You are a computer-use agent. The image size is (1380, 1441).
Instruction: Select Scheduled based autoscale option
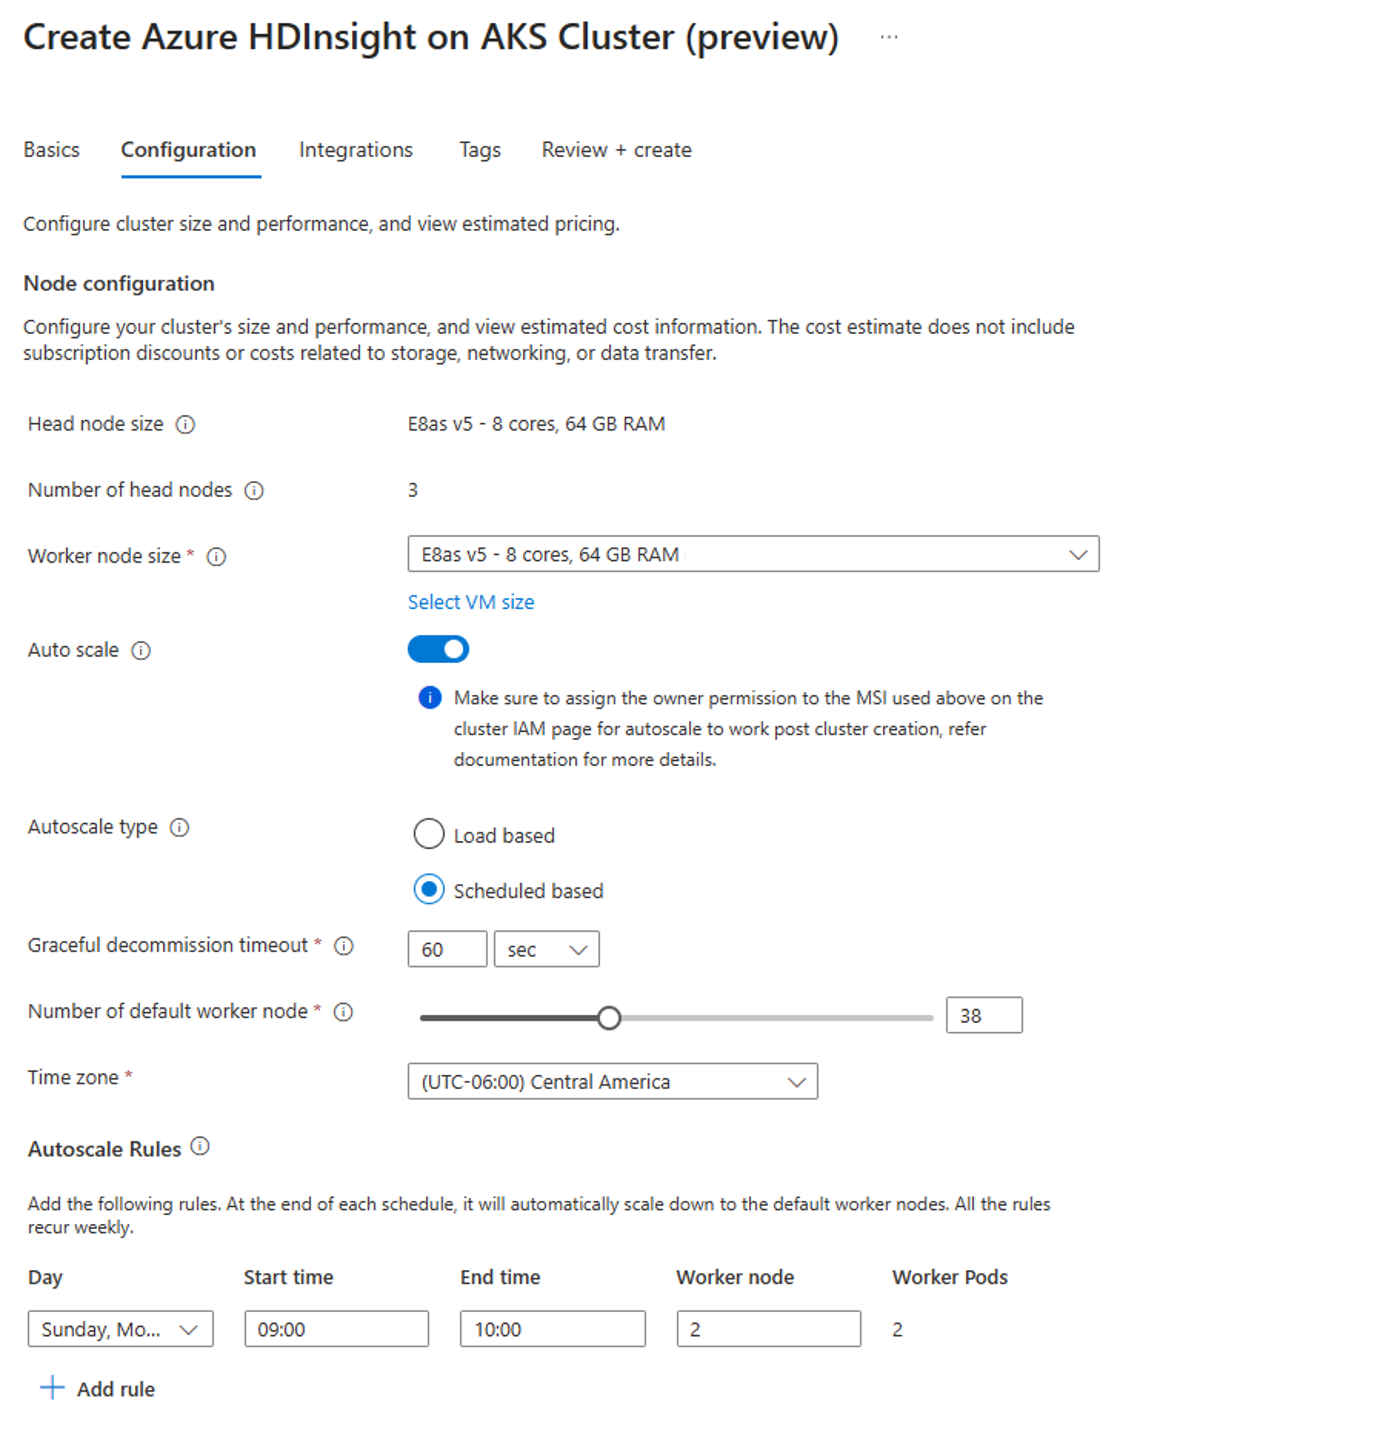point(429,890)
